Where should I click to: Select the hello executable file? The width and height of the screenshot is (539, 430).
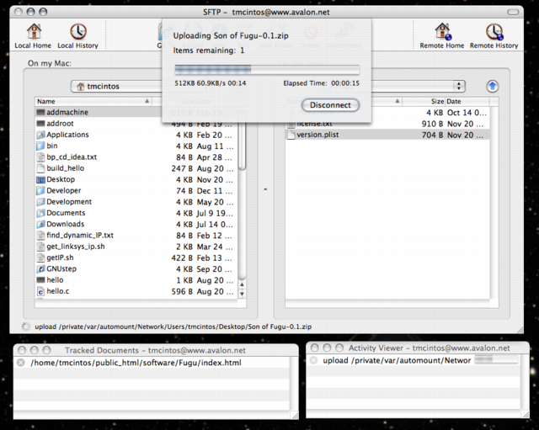pos(136,280)
